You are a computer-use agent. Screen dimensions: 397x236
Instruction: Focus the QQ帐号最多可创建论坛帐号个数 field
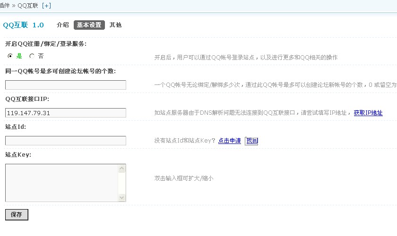(x=66, y=85)
